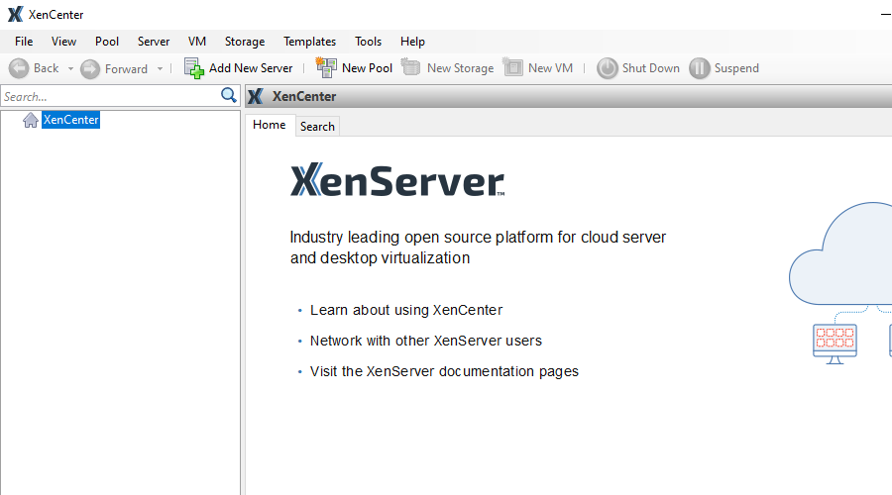The height and width of the screenshot is (495, 892).
Task: Select the XenCenter tree node
Action: point(71,120)
